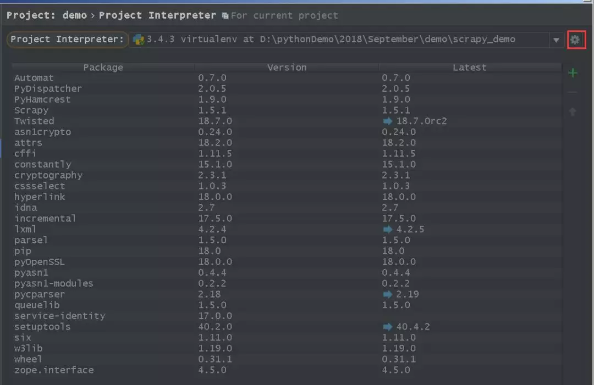
Task: Click the green plus install package icon
Action: [x=573, y=72]
